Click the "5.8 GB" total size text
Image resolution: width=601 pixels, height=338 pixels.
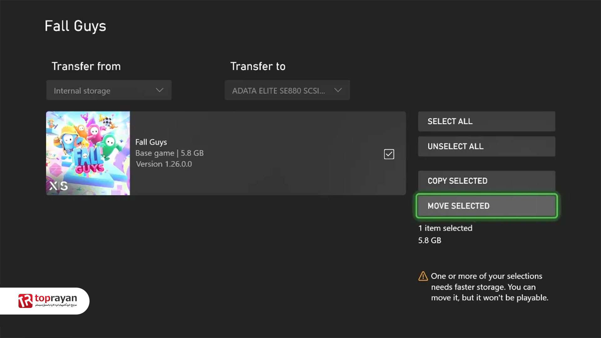click(430, 240)
